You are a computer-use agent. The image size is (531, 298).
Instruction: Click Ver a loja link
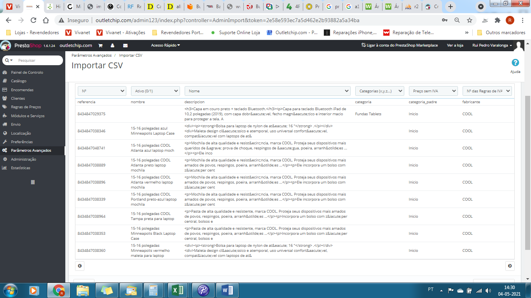(x=455, y=45)
